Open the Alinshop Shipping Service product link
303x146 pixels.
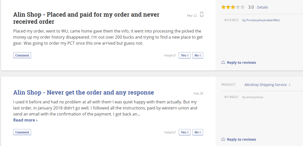click(265, 85)
